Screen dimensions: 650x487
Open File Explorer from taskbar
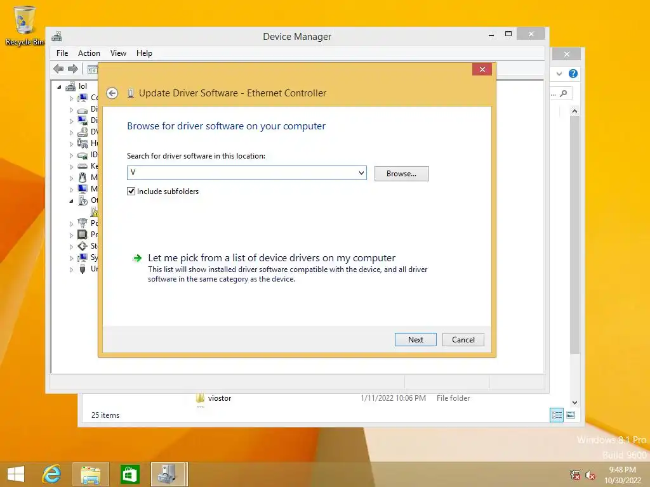[x=90, y=474]
